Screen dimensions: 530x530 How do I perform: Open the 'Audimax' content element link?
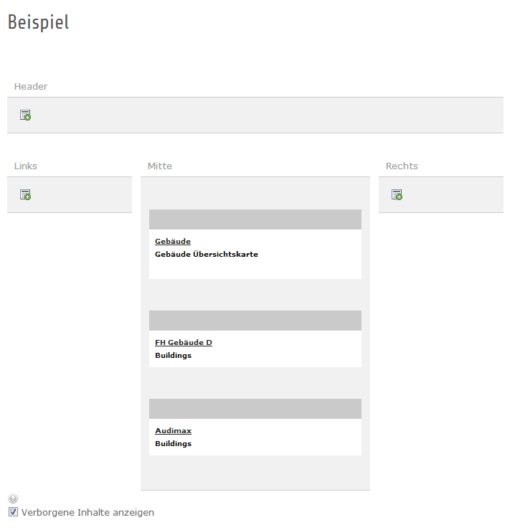[x=174, y=431]
